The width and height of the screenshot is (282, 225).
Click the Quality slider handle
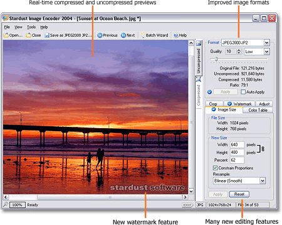point(216,59)
